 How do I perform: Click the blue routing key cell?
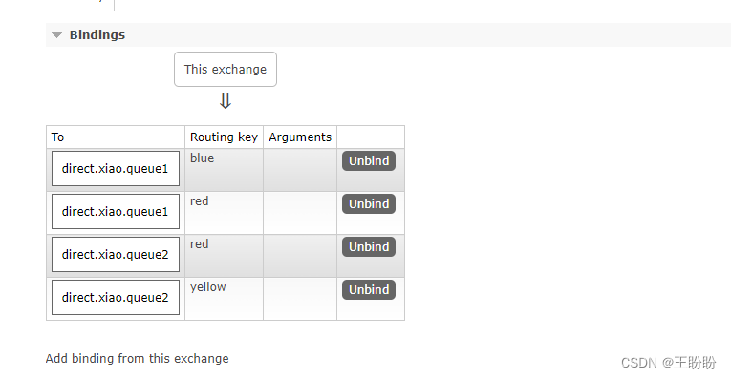point(224,170)
